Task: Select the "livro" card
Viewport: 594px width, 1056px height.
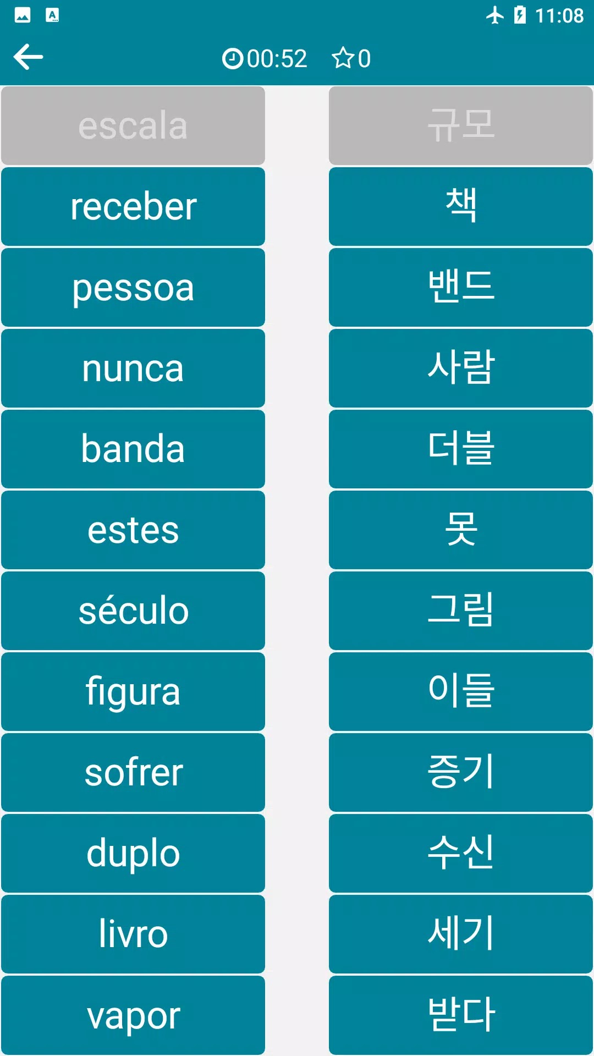Action: [x=133, y=934]
